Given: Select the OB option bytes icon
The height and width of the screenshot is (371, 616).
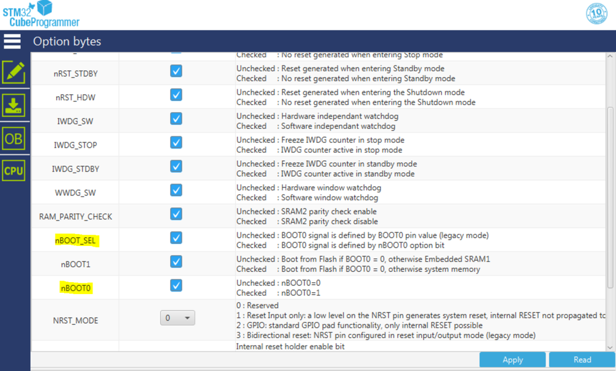Looking at the screenshot, I should coord(14,139).
